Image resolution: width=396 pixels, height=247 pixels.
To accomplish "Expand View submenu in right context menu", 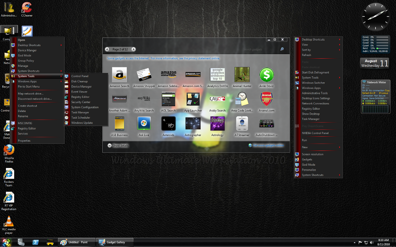I will coord(318,45).
